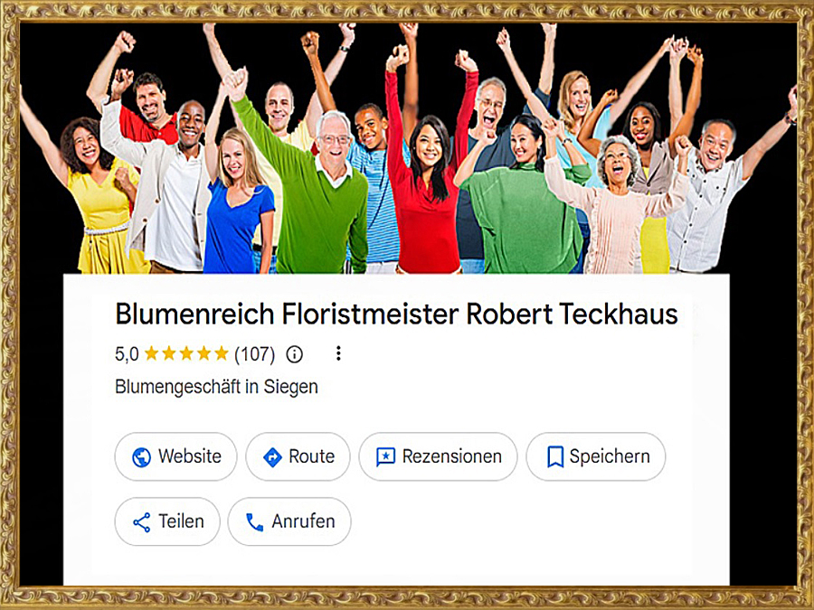
Task: Open the Website button
Action: (175, 456)
